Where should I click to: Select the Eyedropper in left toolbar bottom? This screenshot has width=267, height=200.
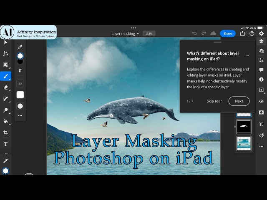[5, 161]
